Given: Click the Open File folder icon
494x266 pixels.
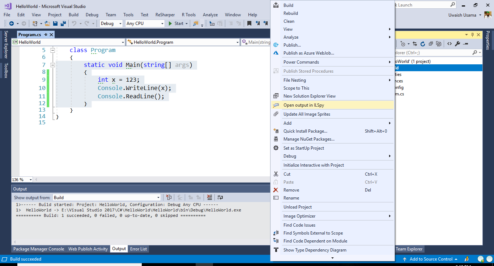Looking at the screenshot, I should (47, 23).
